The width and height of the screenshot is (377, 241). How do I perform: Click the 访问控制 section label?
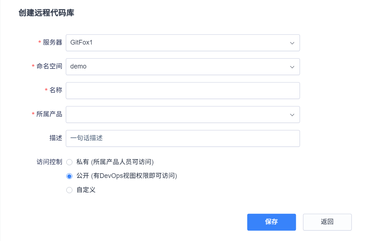pyautogui.click(x=49, y=162)
